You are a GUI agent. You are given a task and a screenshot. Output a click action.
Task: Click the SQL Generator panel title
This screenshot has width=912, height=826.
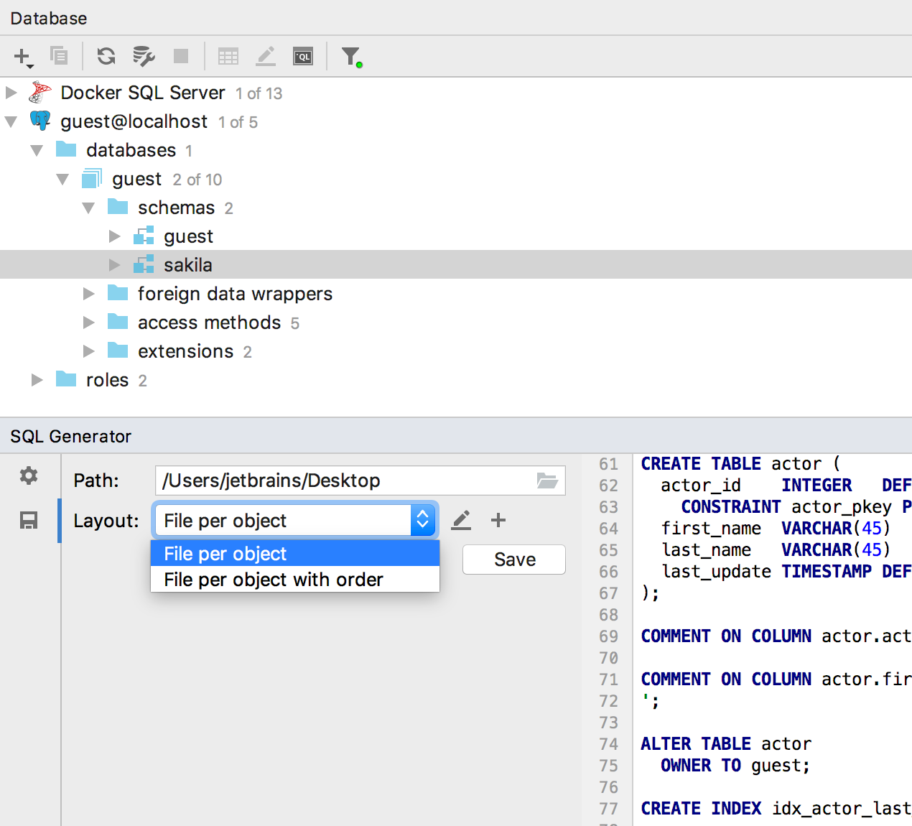[x=71, y=436]
